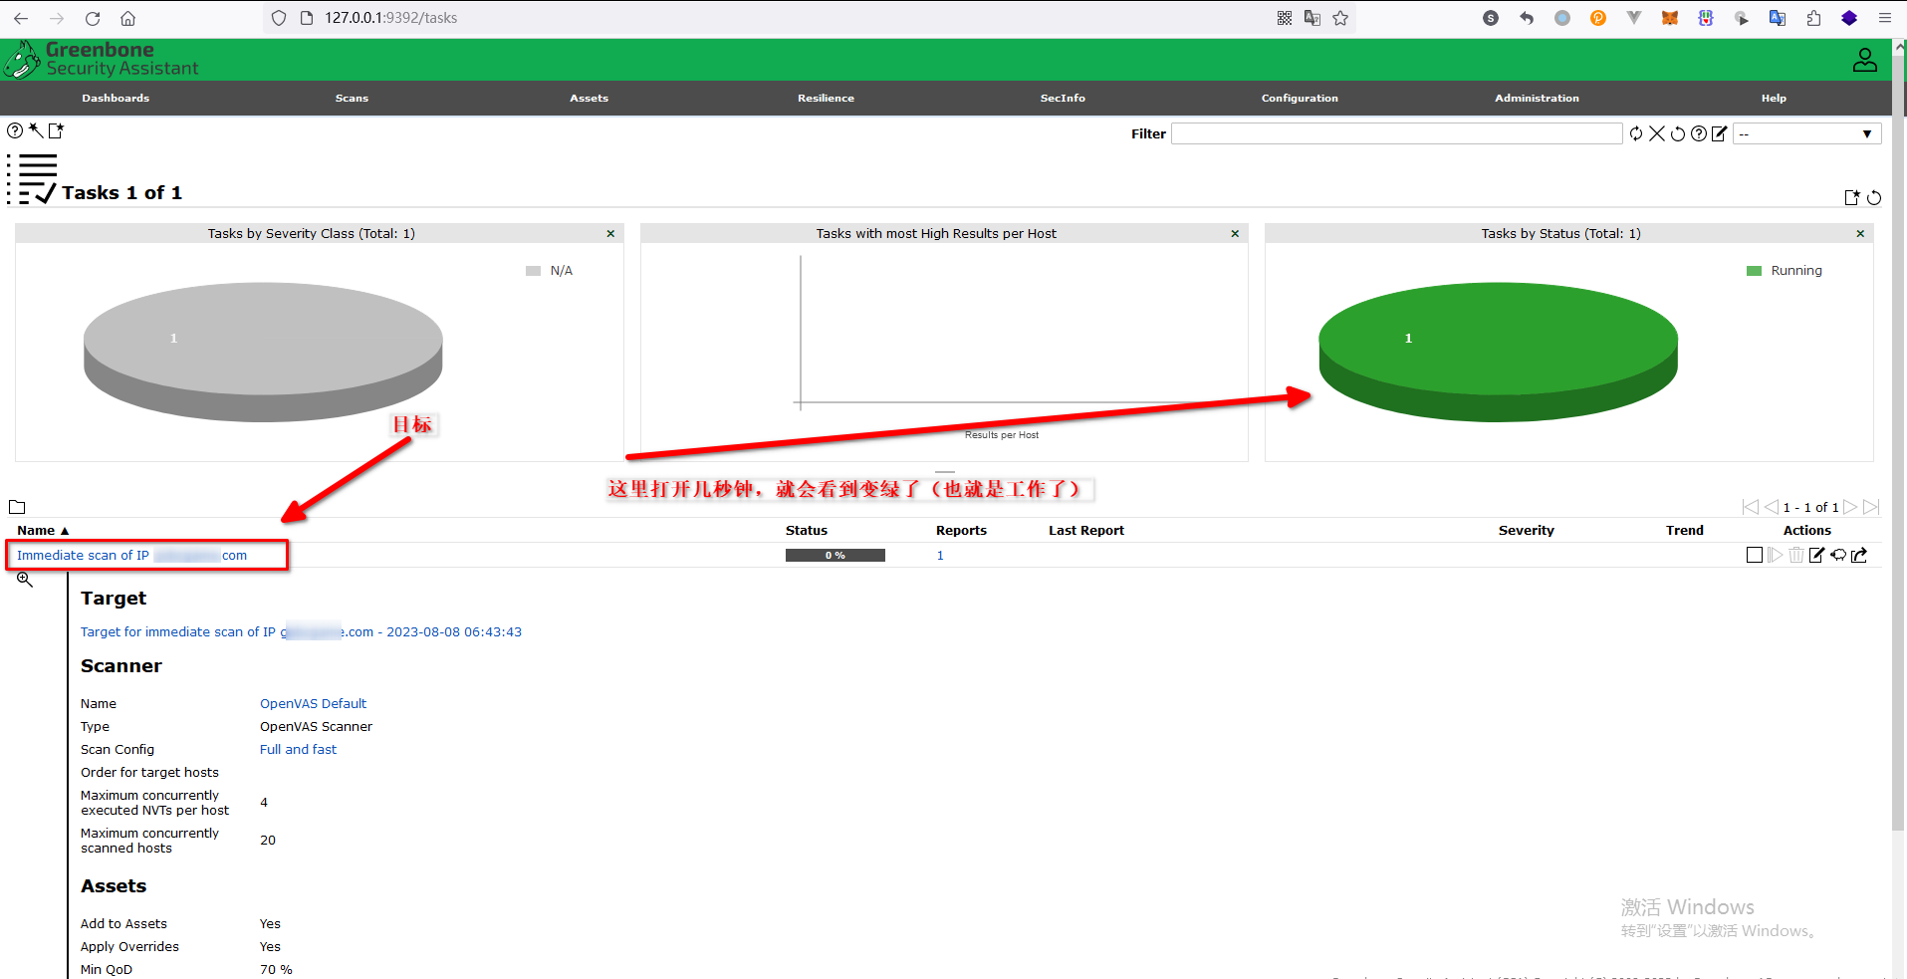Screen dimensions: 1907x979
Task: Open the saved filter dropdown
Action: click(x=1806, y=133)
